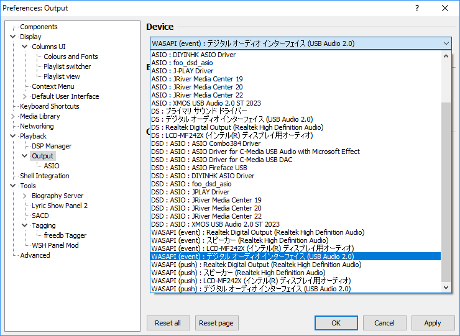Image resolution: width=460 pixels, height=336 pixels.
Task: Select DSD : ASIO : XMOS USB Audio 2.0
Action: [295, 224]
